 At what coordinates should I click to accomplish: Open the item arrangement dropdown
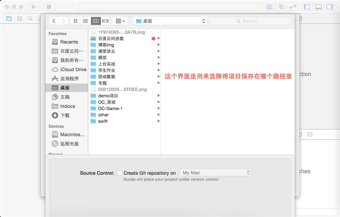(x=120, y=21)
